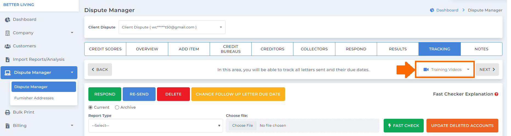Open the Client Dispute email dropdown

(172, 27)
